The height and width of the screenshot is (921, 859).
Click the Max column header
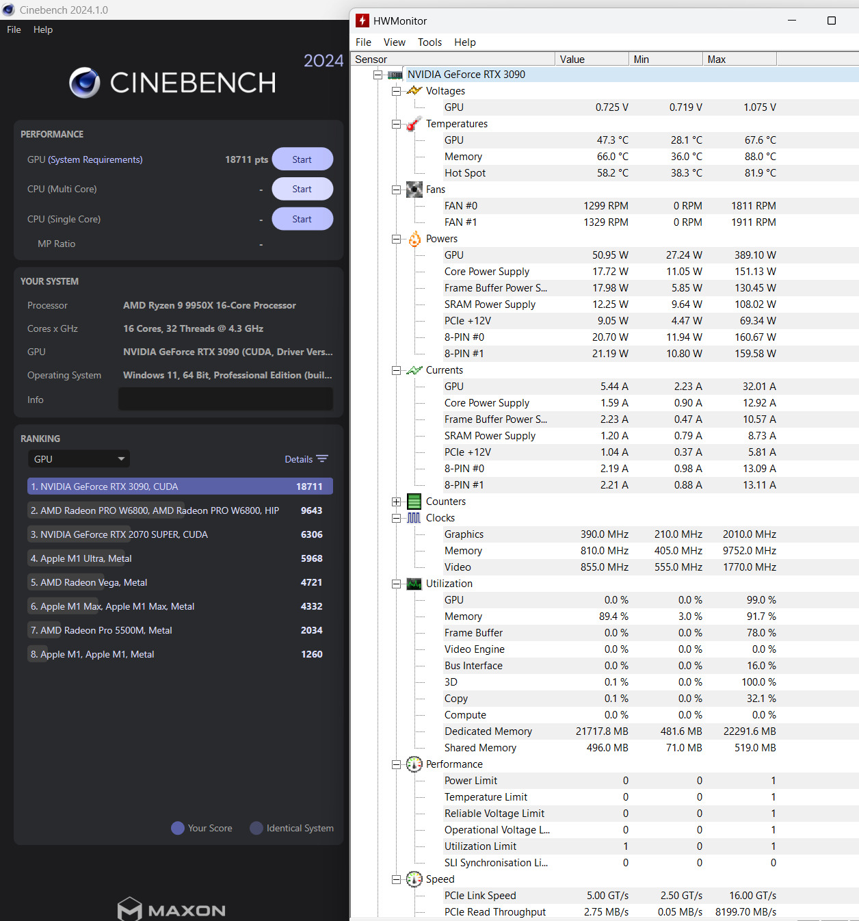click(739, 60)
